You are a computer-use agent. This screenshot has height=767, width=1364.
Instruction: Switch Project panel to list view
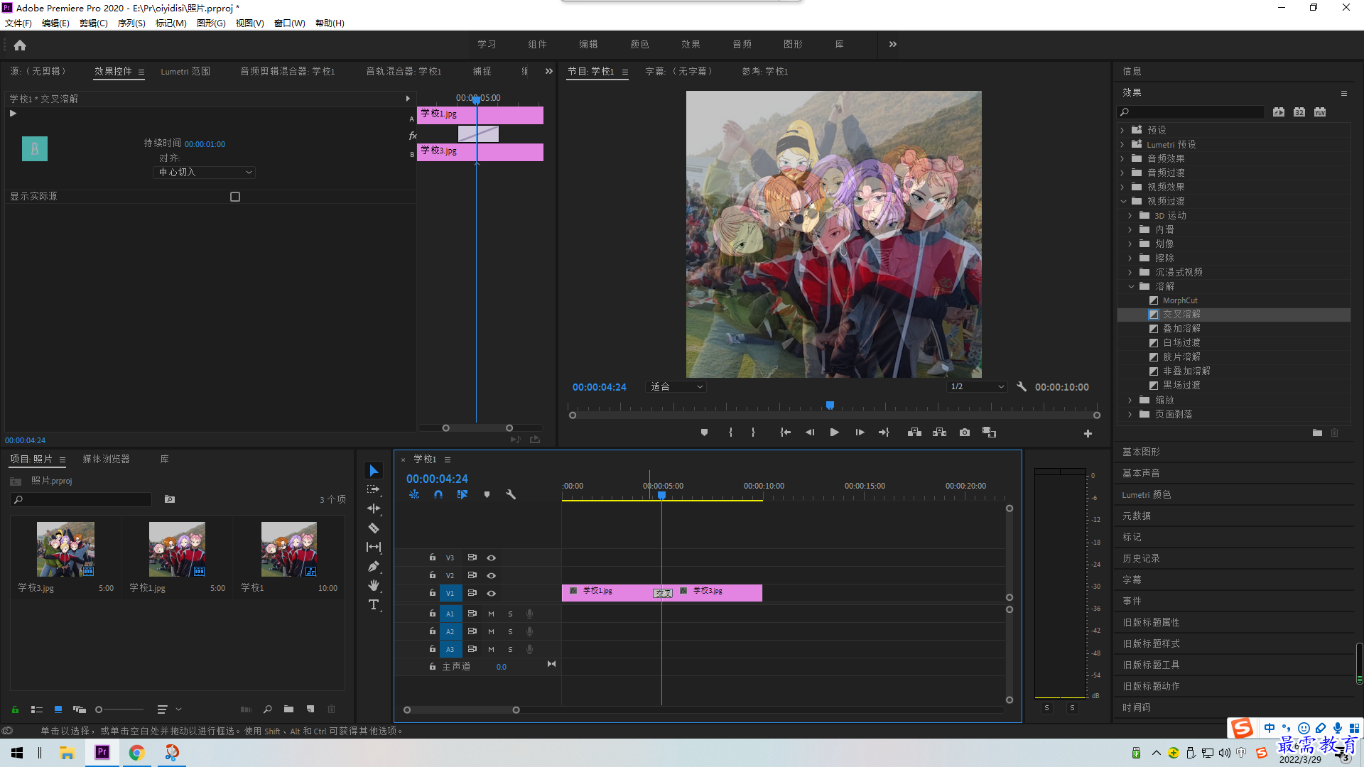click(37, 709)
